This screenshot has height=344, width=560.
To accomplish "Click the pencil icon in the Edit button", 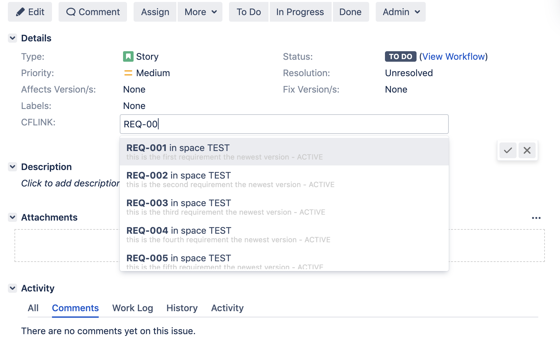I will [x=21, y=11].
